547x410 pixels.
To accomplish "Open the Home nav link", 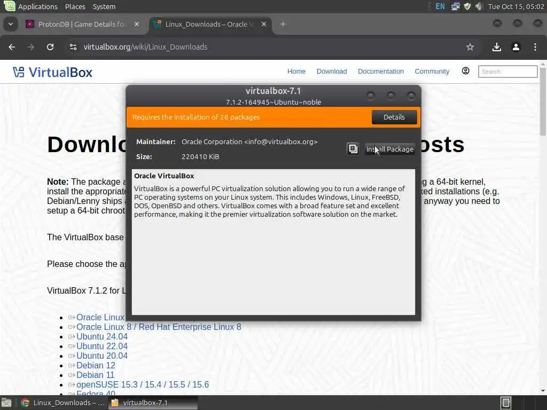I will (x=296, y=72).
